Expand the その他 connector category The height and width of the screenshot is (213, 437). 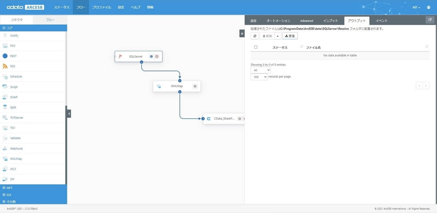(x=34, y=201)
